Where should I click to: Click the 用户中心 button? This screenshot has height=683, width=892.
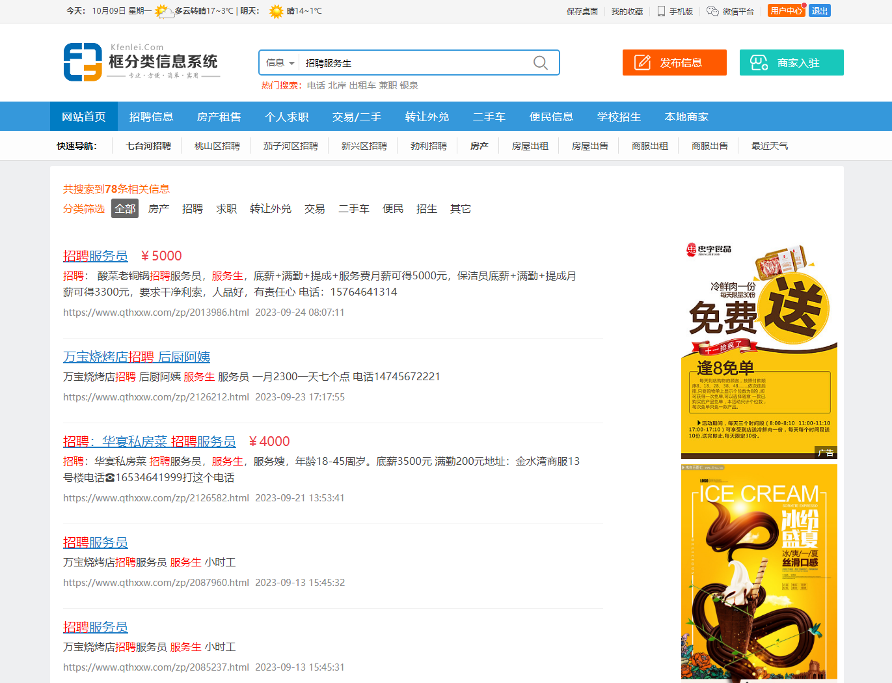(785, 11)
